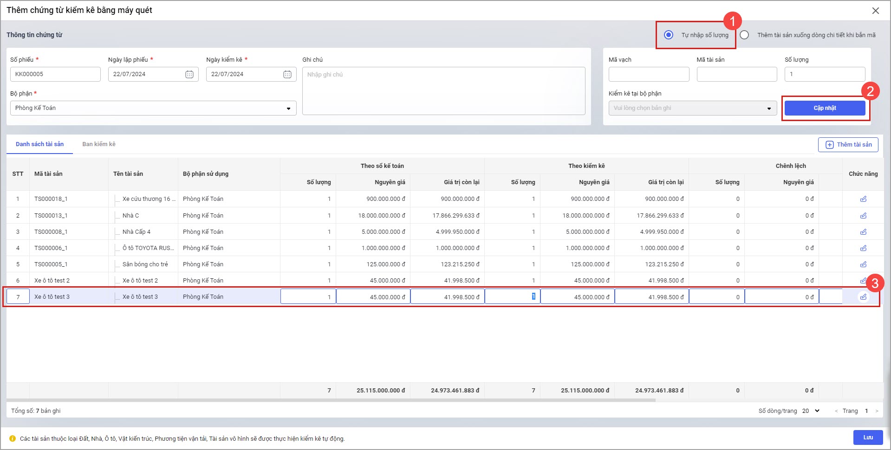891x450 pixels.
Task: Click edit icon for Sân bóng cho trẻ row
Action: tap(863, 264)
